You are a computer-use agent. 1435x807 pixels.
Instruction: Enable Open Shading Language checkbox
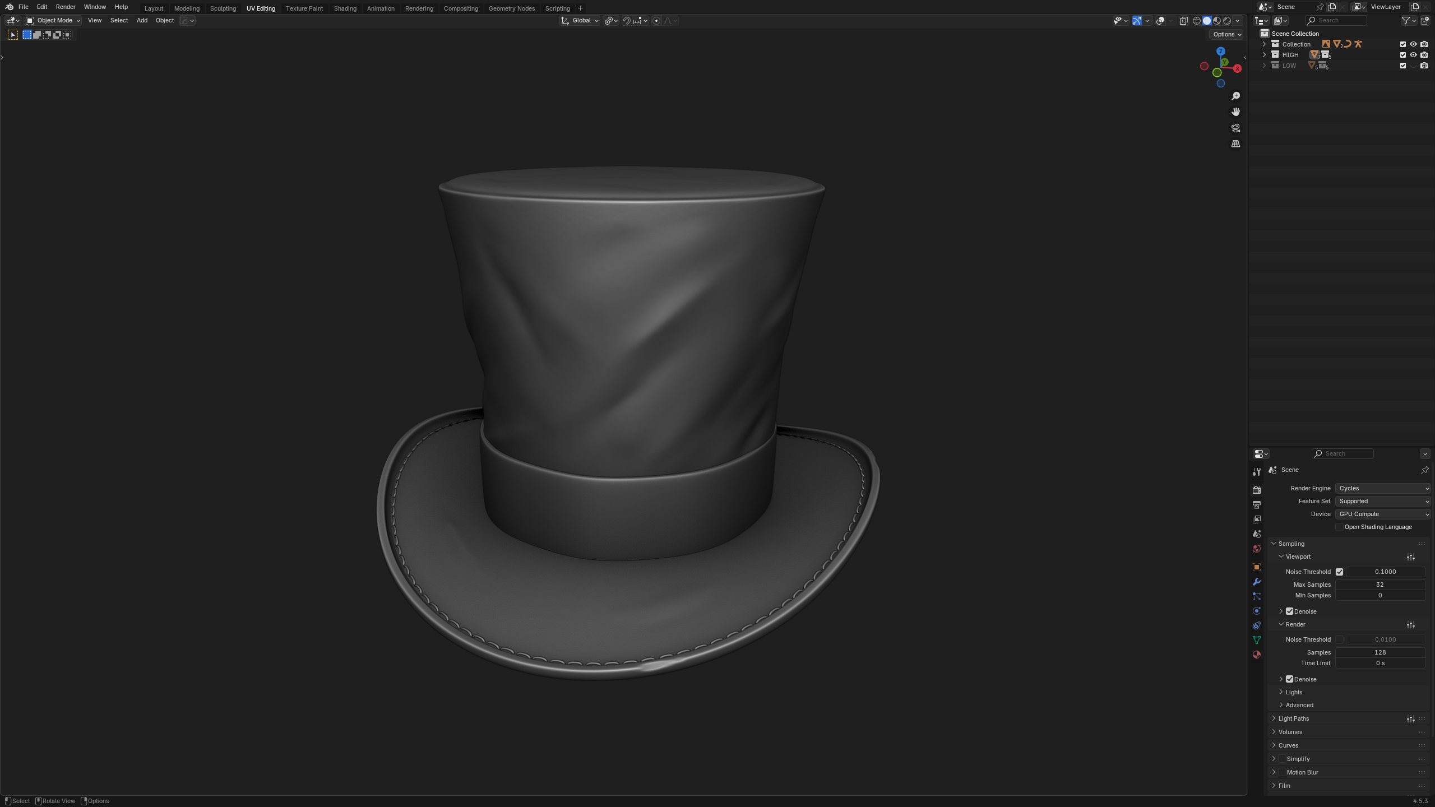pyautogui.click(x=1339, y=527)
